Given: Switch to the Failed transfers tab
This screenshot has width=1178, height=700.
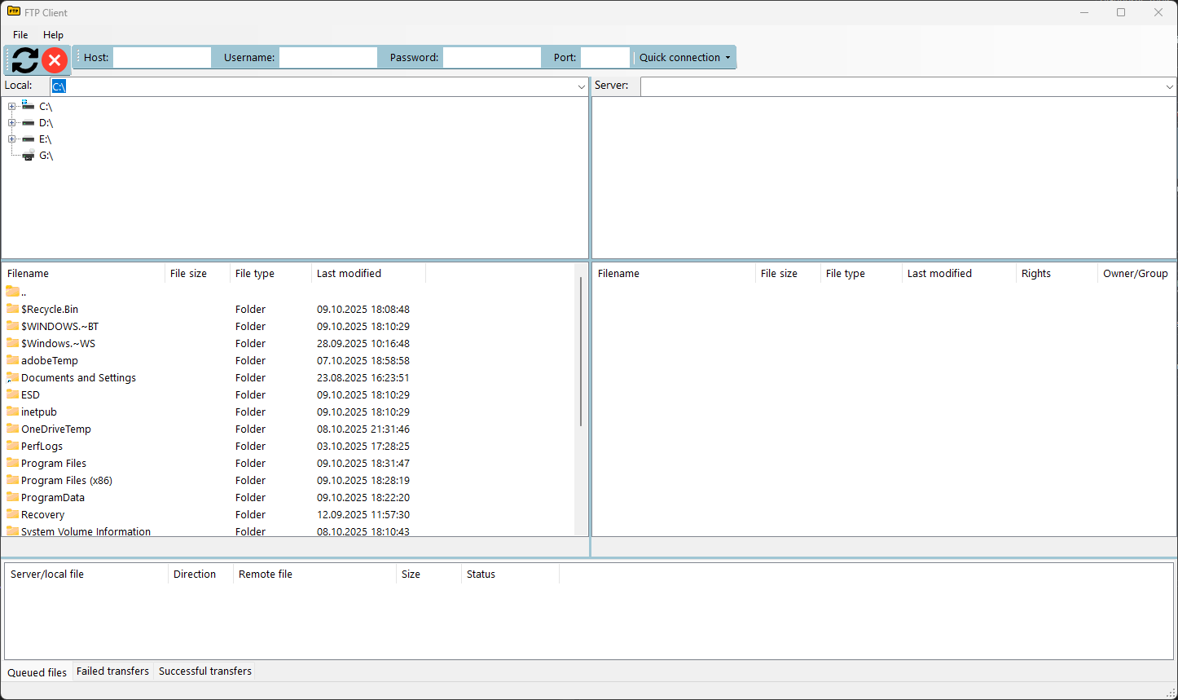Looking at the screenshot, I should [x=112, y=671].
